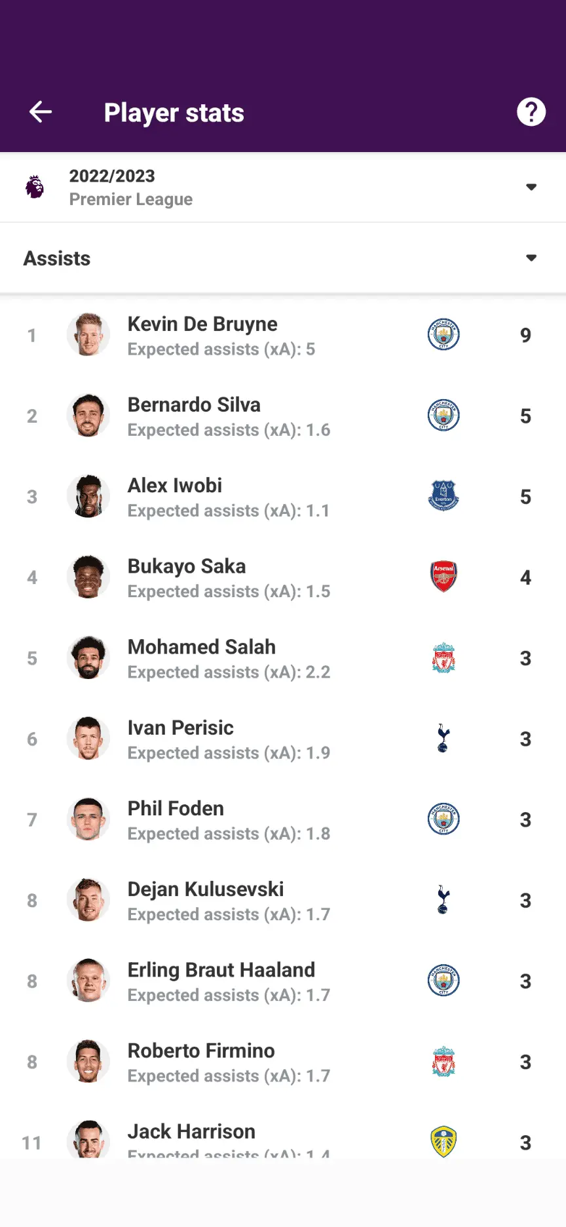Tap Bukayo Saka's Arsenal club crest
Viewport: 566px width, 1227px height.
pyautogui.click(x=443, y=577)
